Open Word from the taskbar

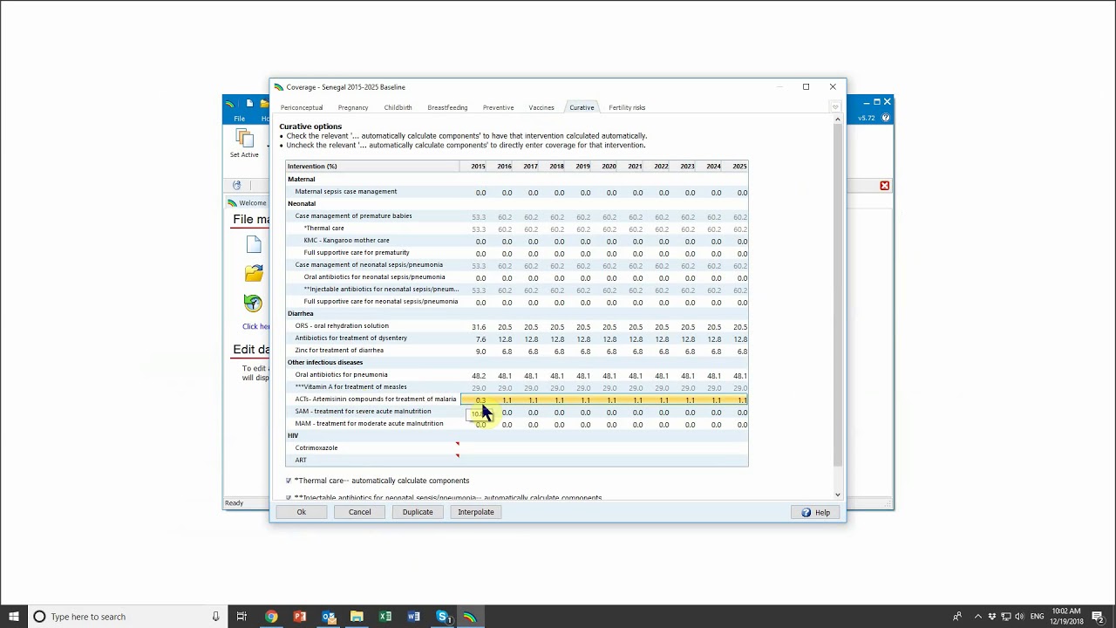point(414,617)
